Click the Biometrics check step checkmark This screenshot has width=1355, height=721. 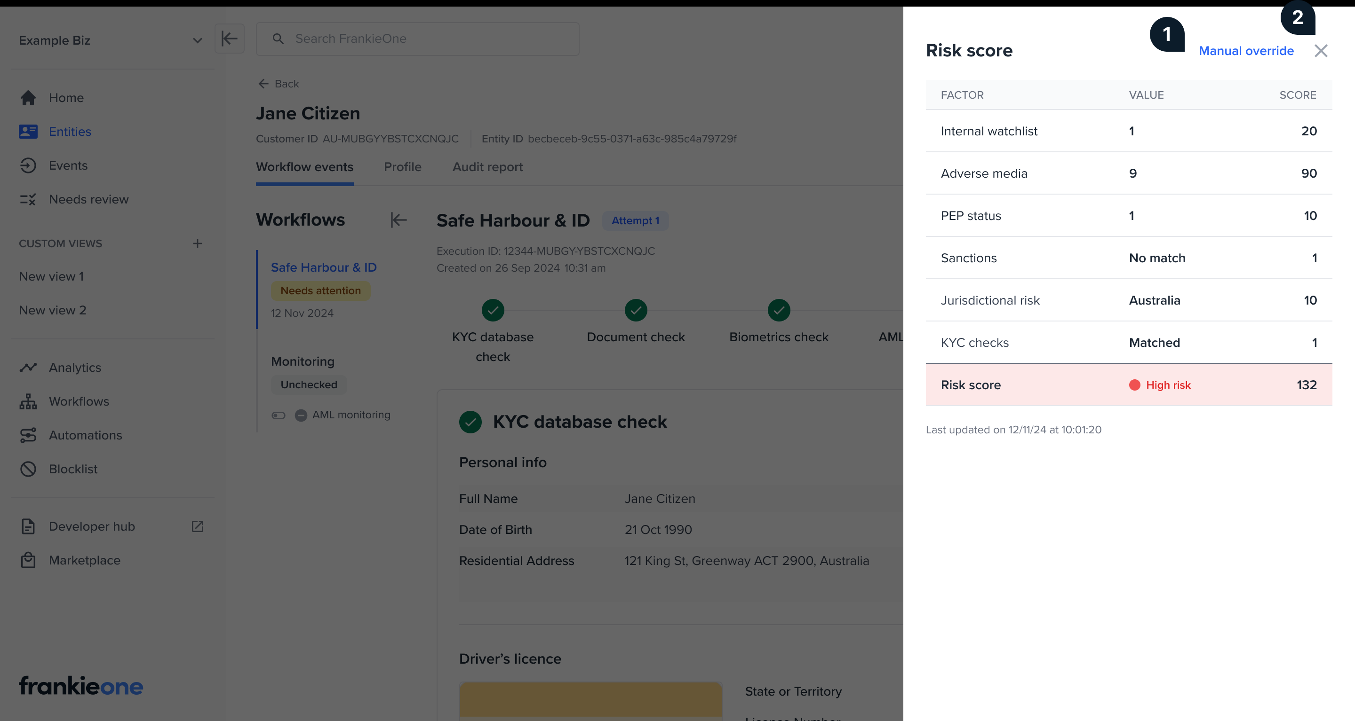pos(779,310)
